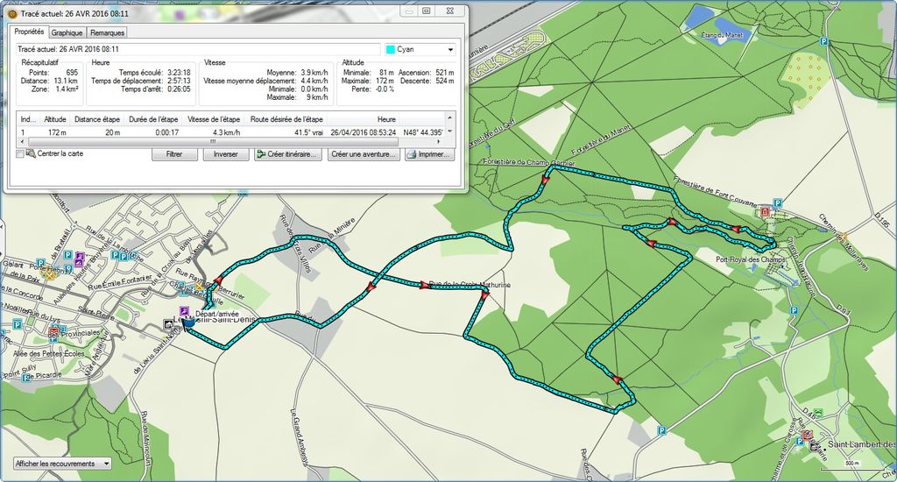Click the track icon in dialog title bar
The height and width of the screenshot is (482, 897).
click(12, 13)
